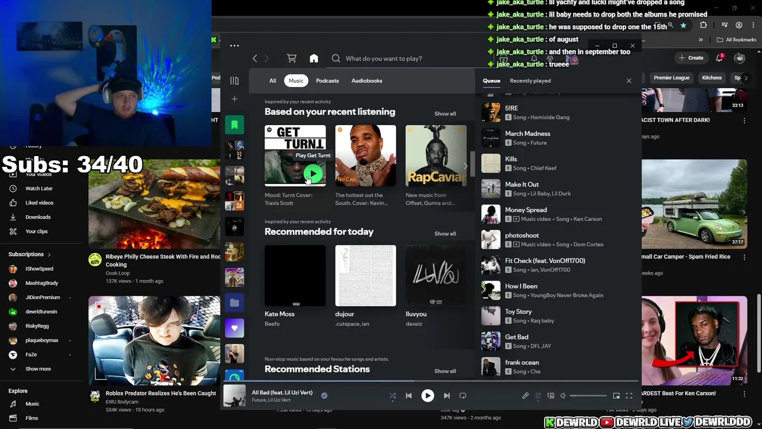
Task: Play the Get Turnt playlist
Action: click(x=313, y=174)
